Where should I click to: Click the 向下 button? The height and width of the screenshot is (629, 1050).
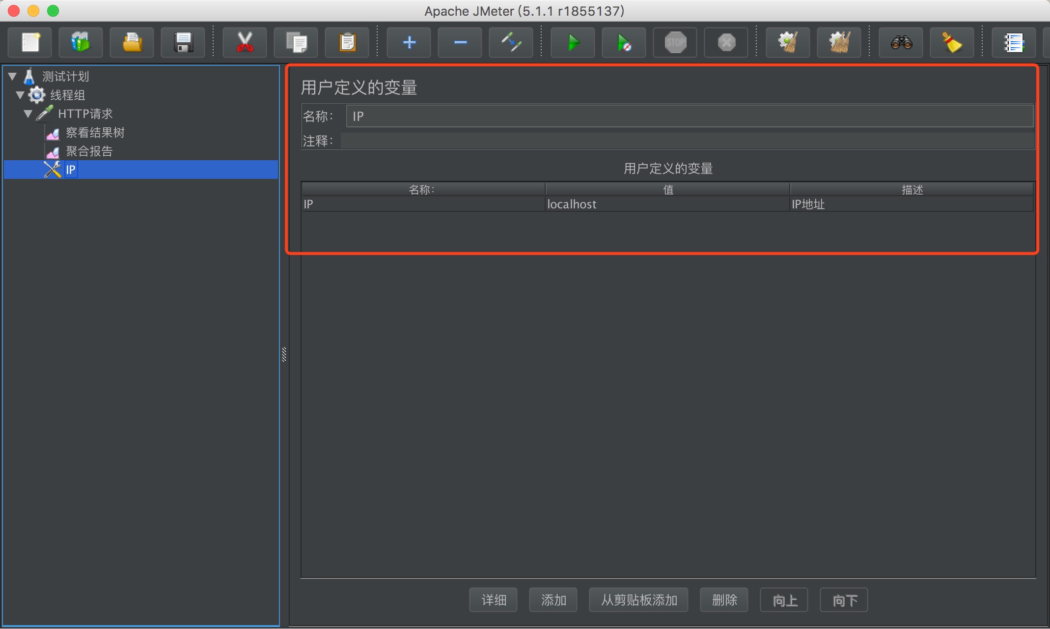coord(844,600)
